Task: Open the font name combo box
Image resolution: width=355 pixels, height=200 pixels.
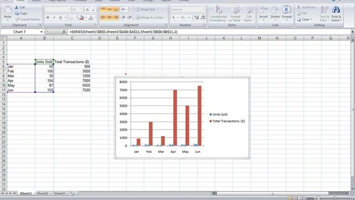Action: (58, 9)
